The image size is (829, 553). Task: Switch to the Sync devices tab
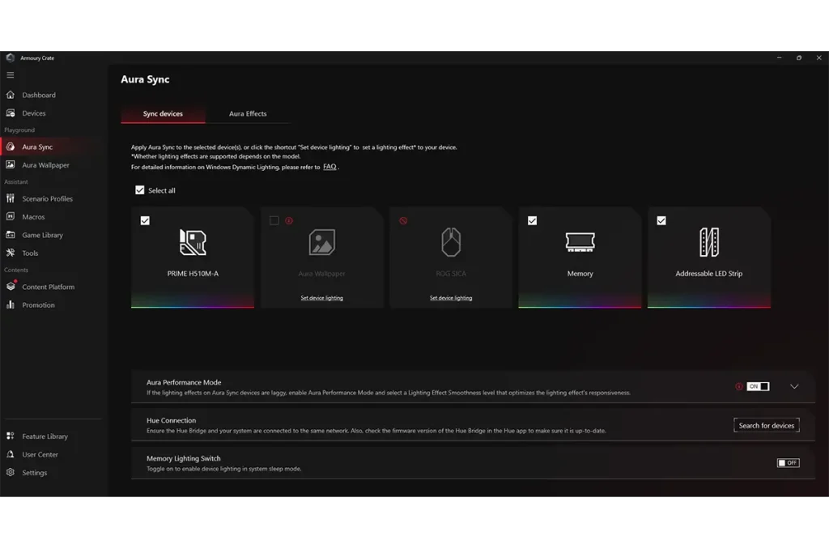[x=163, y=113]
